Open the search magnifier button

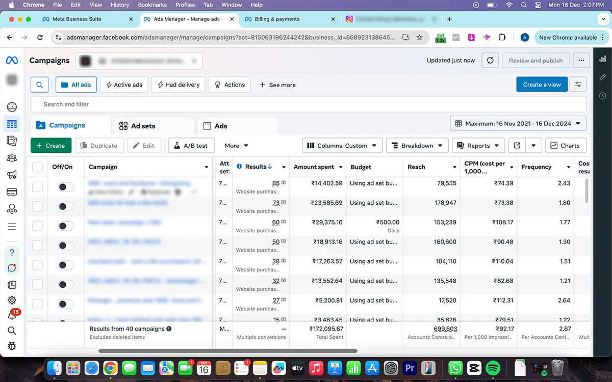pyautogui.click(x=40, y=85)
